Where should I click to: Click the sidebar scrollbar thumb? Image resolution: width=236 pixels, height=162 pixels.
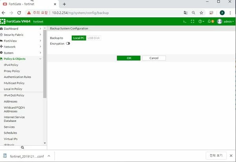coord(45,64)
